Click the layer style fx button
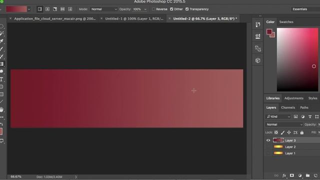The image size is (320, 180). pos(284,175)
